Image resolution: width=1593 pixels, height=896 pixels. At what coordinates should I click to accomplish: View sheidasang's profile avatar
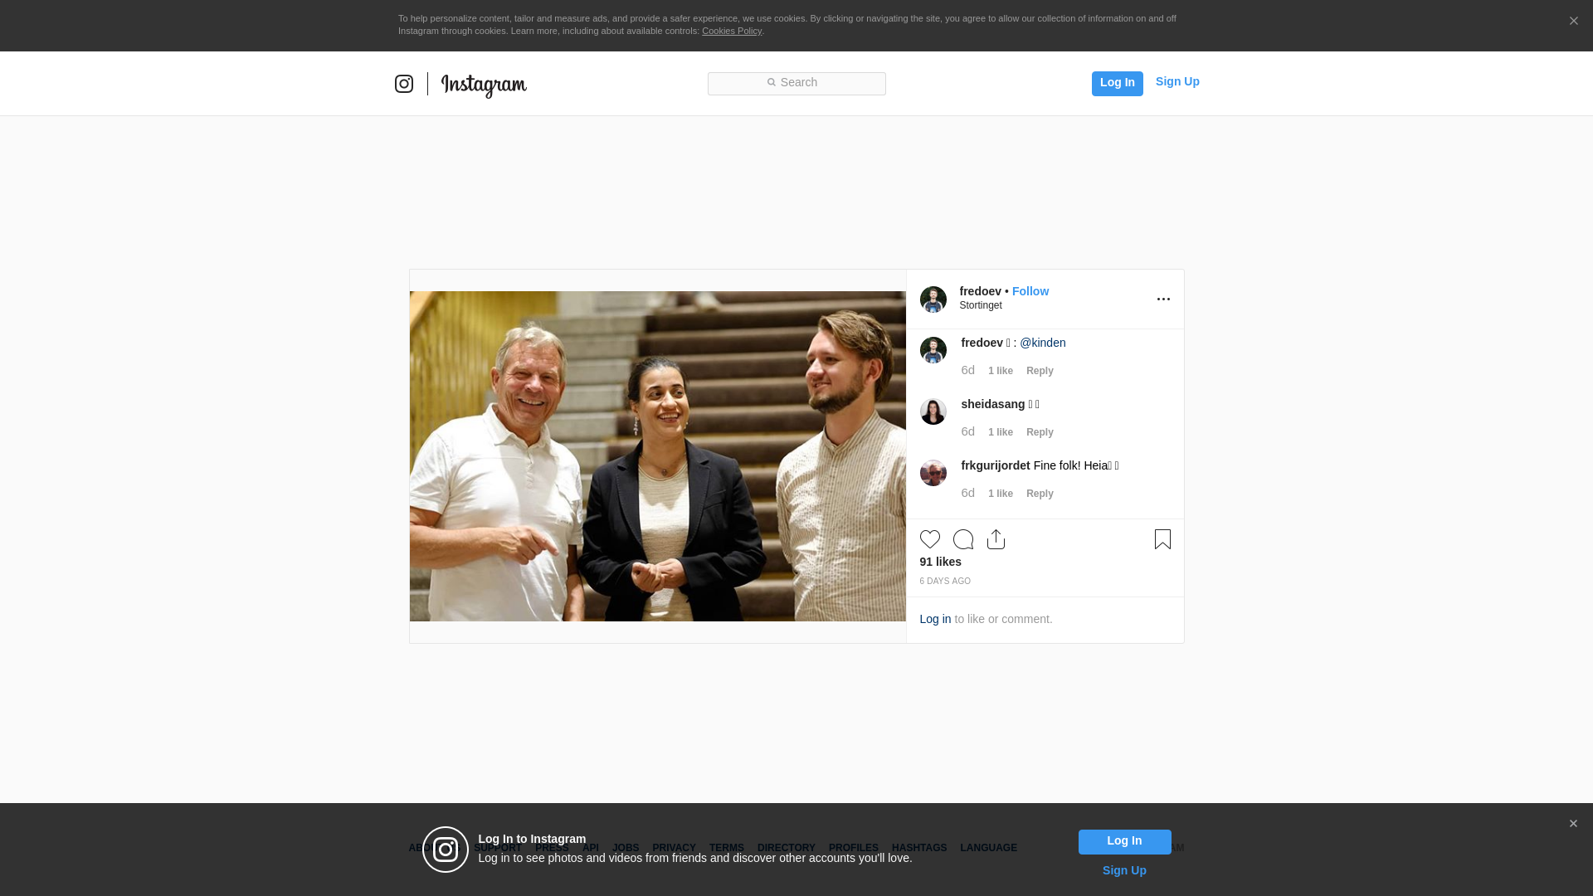pyautogui.click(x=933, y=411)
